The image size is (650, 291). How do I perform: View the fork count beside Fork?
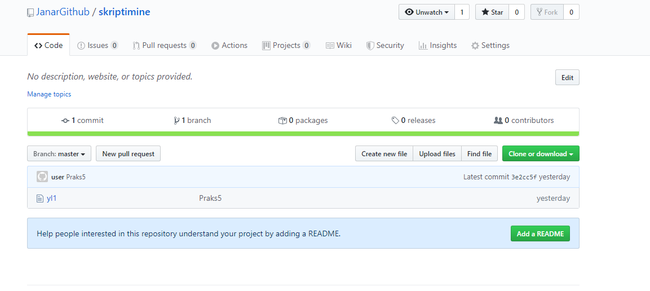pos(571,12)
